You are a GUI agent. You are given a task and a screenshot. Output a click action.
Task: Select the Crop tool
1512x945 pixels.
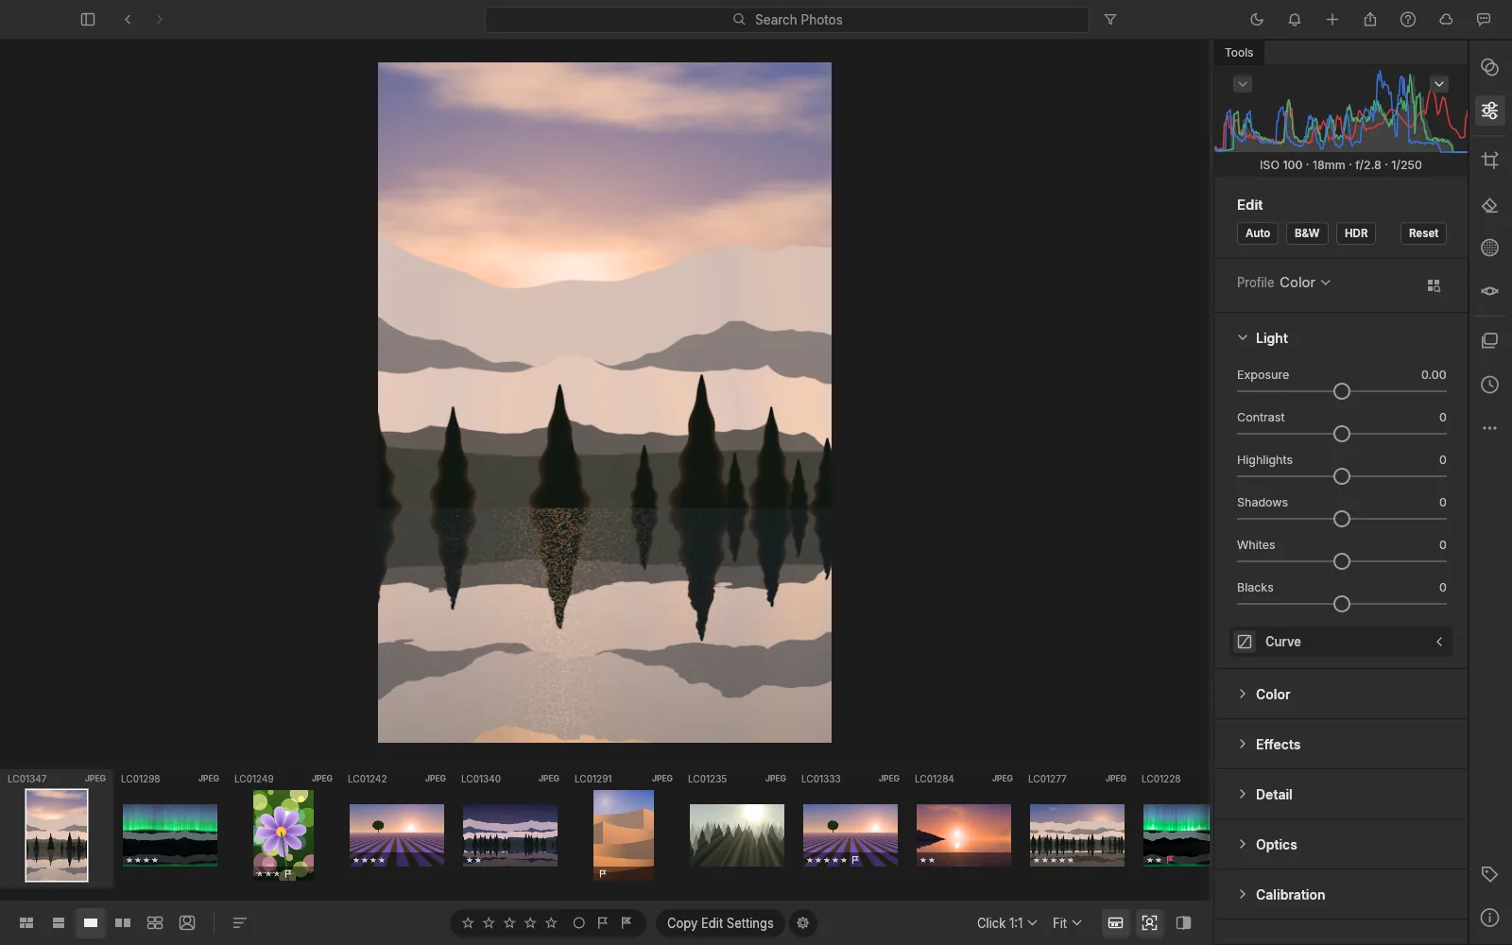click(x=1489, y=160)
